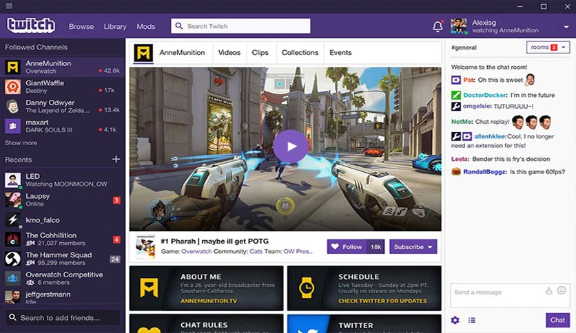Open the notifications bell icon
Viewport: 576px width, 333px height.
pyautogui.click(x=438, y=26)
